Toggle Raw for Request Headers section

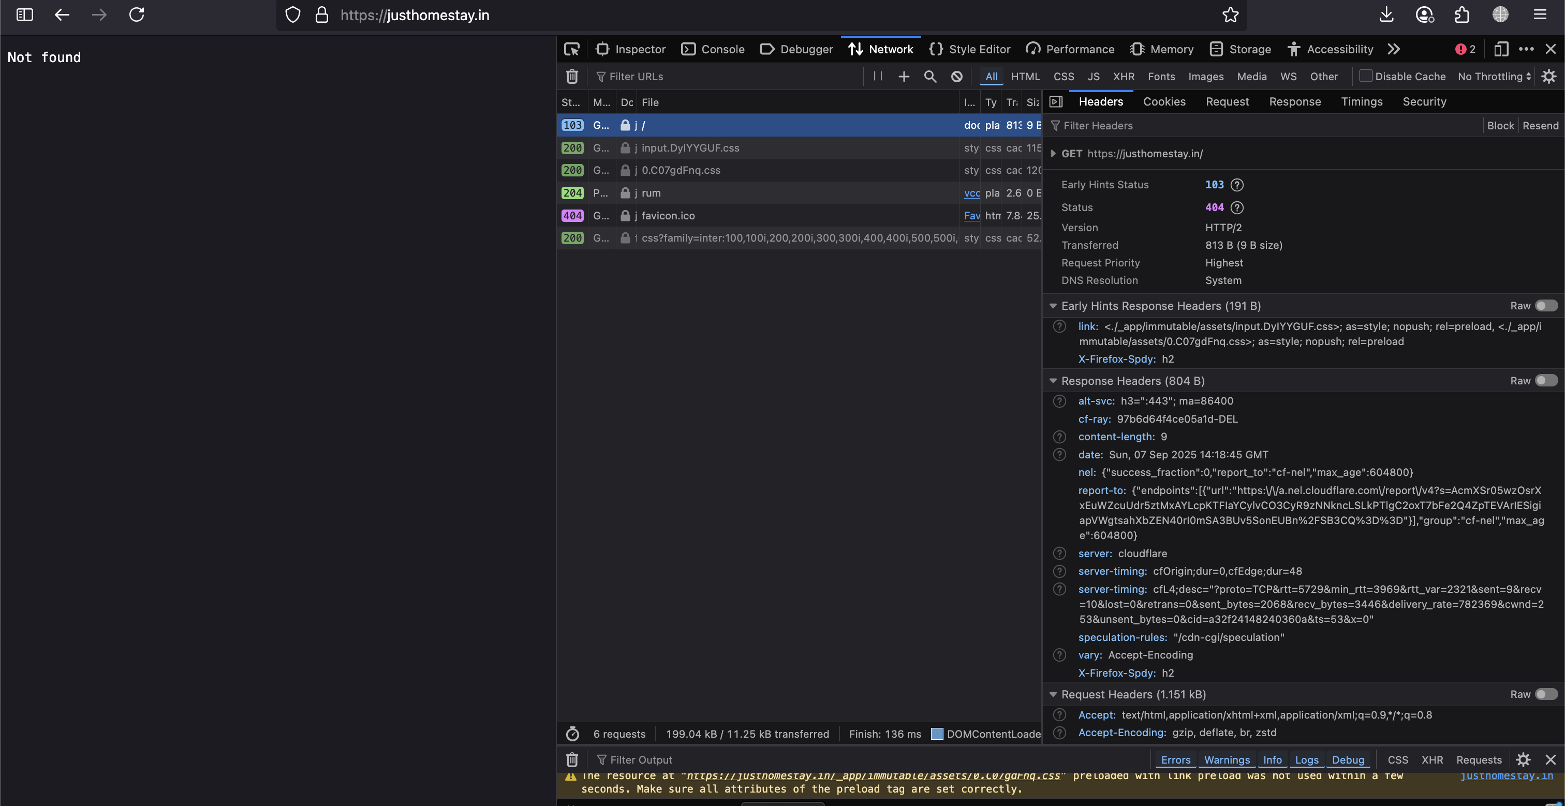pyautogui.click(x=1545, y=694)
